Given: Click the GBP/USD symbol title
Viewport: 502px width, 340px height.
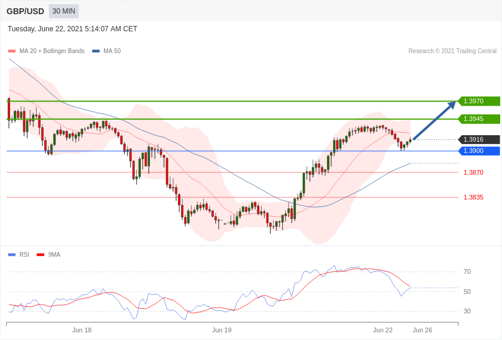Looking at the screenshot, I should (25, 11).
